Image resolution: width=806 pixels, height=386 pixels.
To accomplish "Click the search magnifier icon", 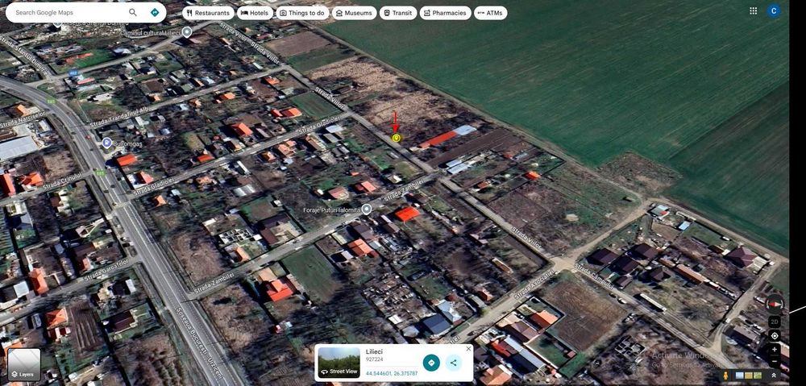I will [133, 12].
